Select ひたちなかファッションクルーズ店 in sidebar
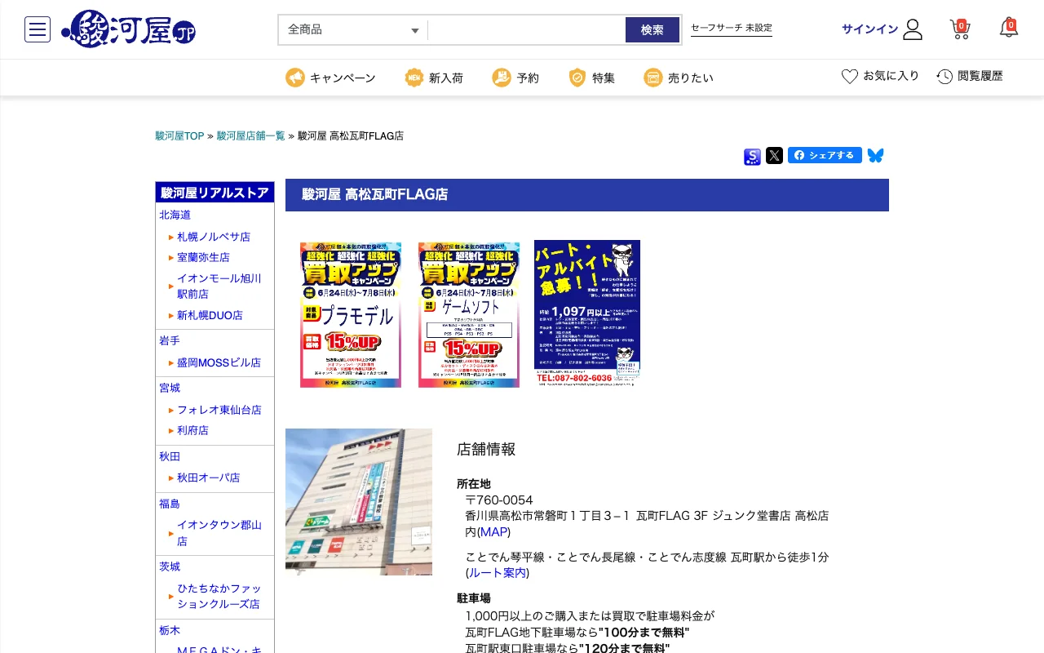This screenshot has height=653, width=1044. tap(219, 597)
